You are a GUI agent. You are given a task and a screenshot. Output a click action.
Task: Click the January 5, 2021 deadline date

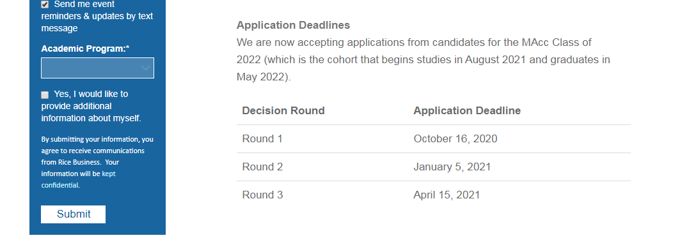coord(452,167)
